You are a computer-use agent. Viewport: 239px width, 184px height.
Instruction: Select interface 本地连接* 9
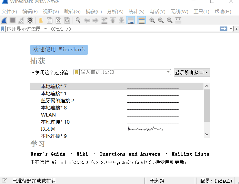pos(117,136)
